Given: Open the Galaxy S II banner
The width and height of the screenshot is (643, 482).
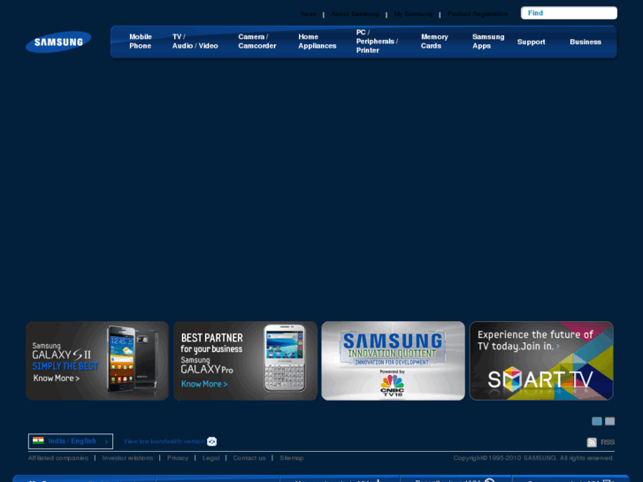Looking at the screenshot, I should pos(97,361).
